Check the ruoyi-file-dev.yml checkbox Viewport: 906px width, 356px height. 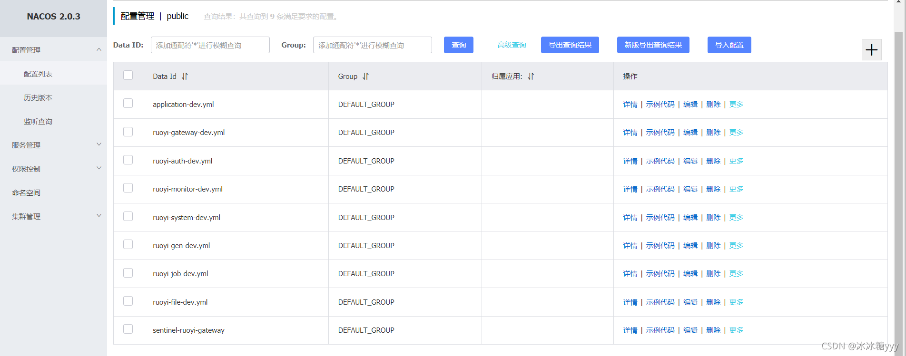tap(128, 301)
